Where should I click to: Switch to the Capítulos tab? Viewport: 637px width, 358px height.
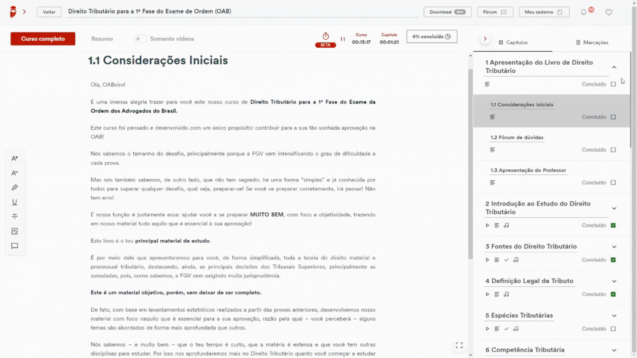click(x=513, y=42)
